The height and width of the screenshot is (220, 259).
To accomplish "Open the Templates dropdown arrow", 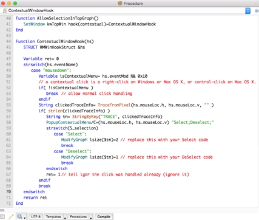I will click(65, 218).
